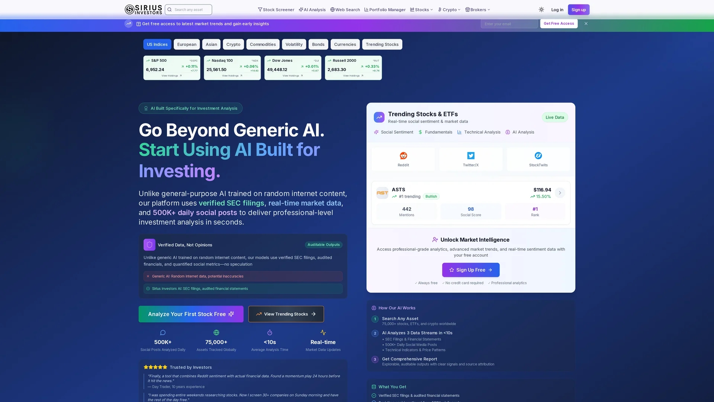
Task: Open Portfolio Manager from navigation
Action: tap(385, 10)
